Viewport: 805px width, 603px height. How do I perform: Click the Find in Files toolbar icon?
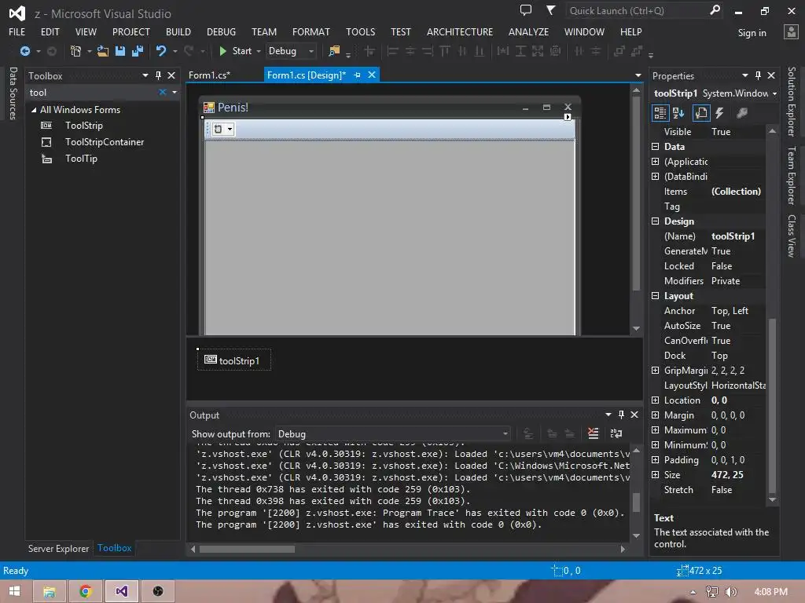click(334, 51)
